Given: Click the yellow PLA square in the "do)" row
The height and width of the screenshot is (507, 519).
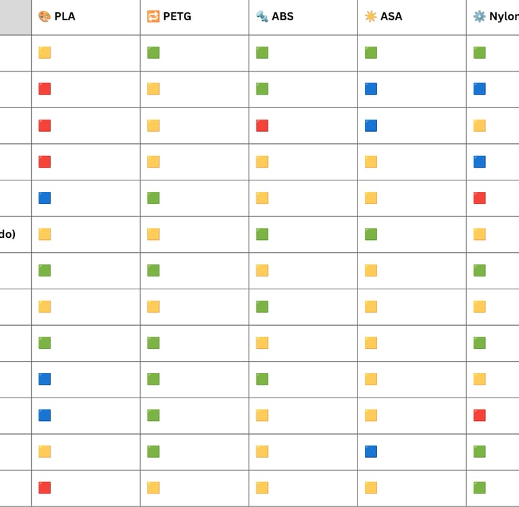Looking at the screenshot, I should click(45, 234).
